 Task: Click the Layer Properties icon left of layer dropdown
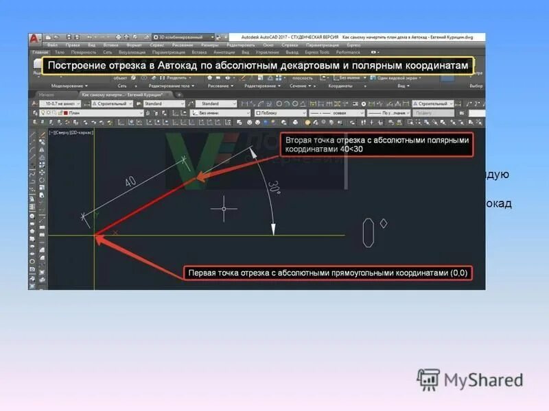(x=35, y=113)
